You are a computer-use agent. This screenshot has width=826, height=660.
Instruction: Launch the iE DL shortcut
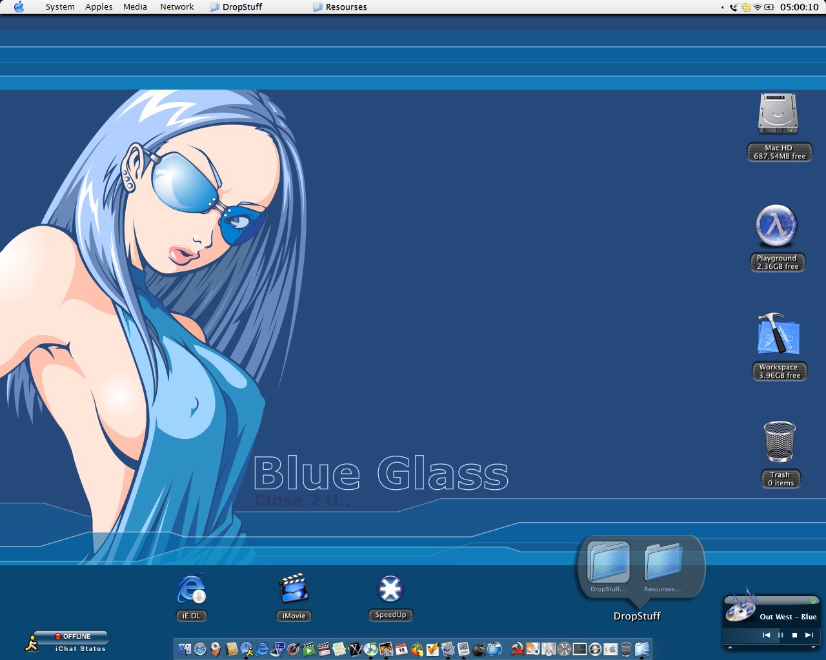[192, 589]
